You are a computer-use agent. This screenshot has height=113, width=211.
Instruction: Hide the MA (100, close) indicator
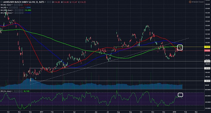tap(16, 13)
